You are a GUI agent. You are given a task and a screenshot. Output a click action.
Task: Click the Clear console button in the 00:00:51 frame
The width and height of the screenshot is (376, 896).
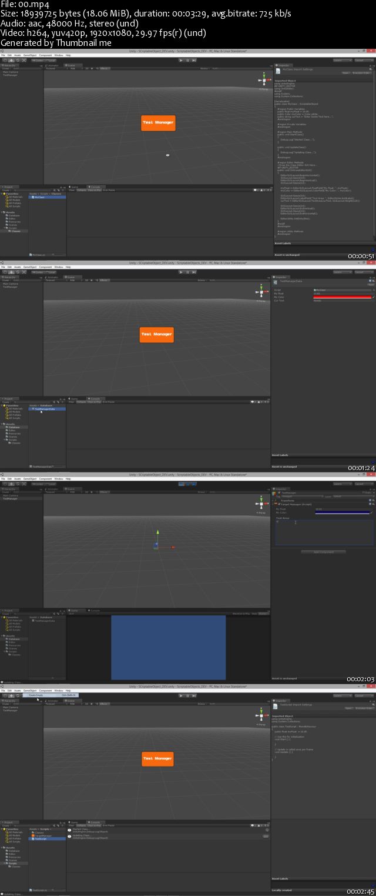(72, 190)
